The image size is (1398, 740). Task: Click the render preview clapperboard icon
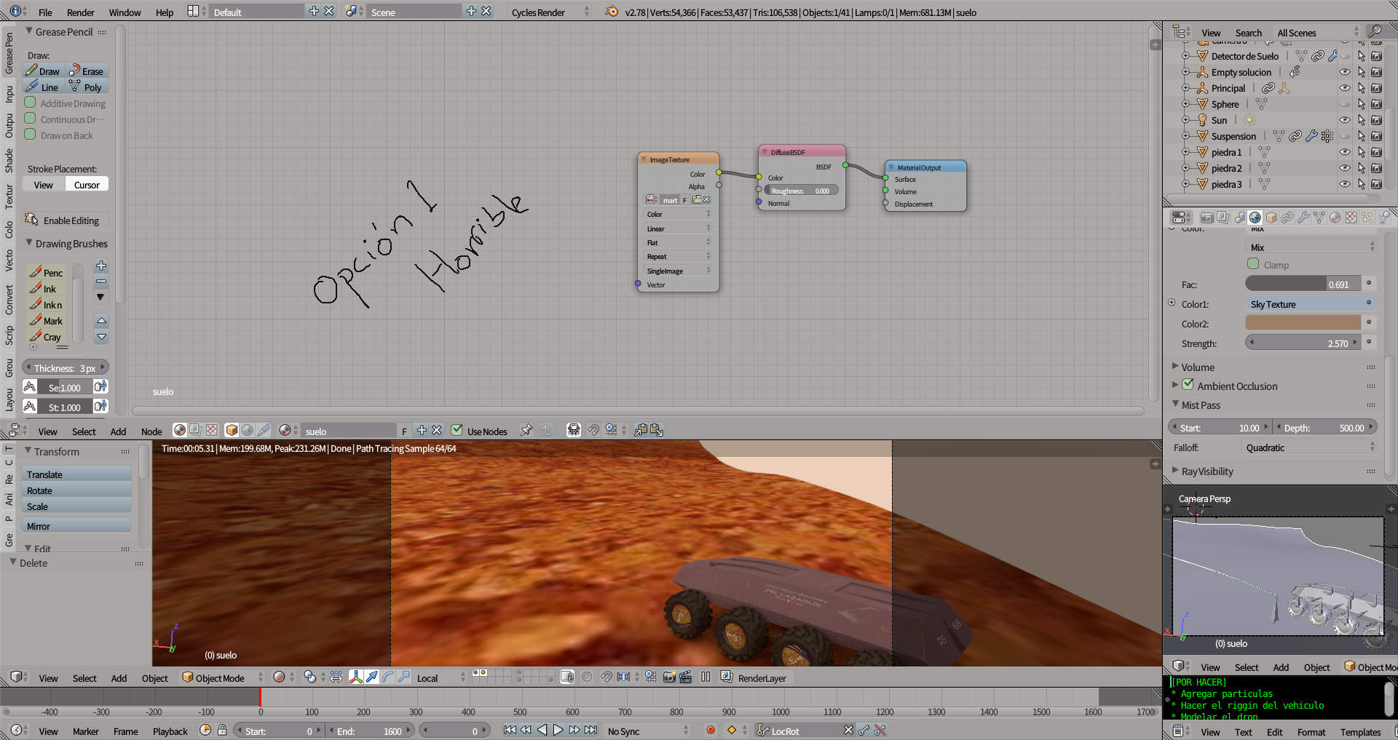685,677
